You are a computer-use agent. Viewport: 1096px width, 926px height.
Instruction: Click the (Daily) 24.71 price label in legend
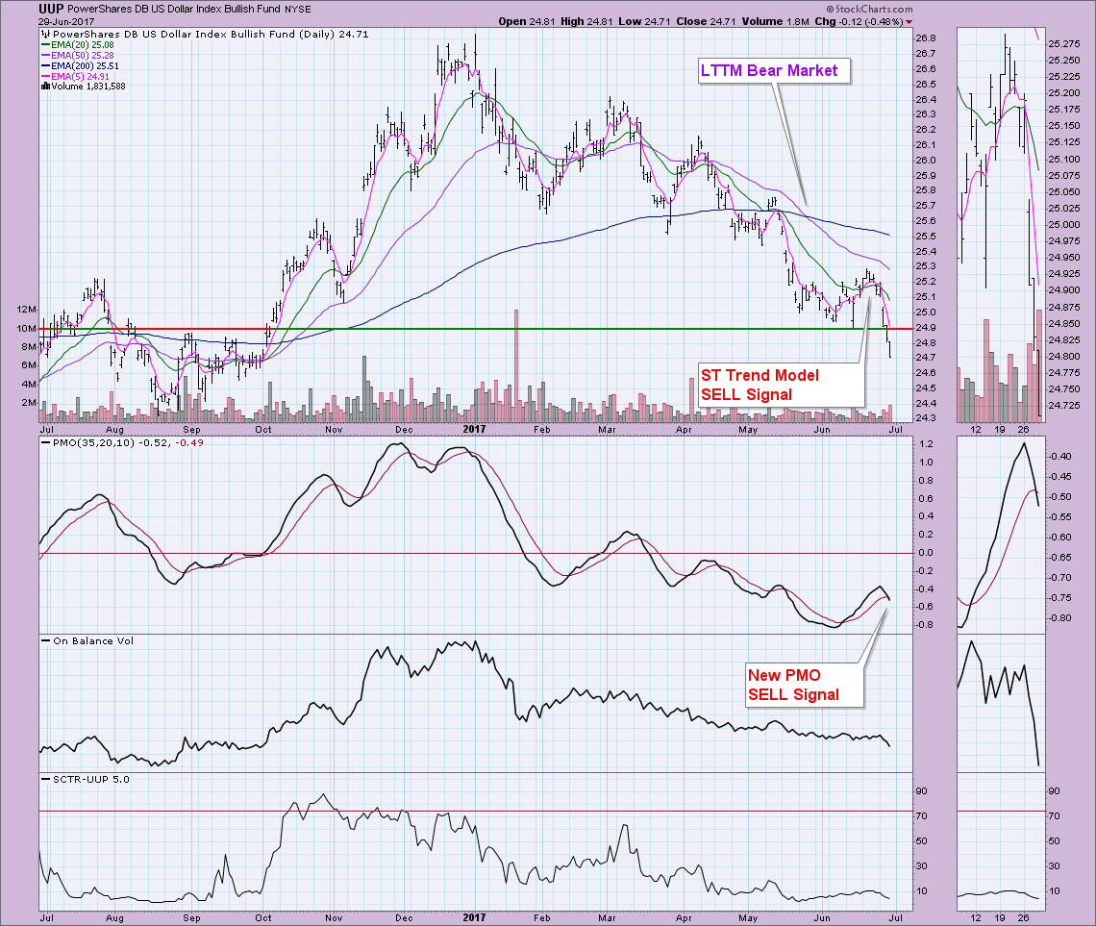click(334, 35)
